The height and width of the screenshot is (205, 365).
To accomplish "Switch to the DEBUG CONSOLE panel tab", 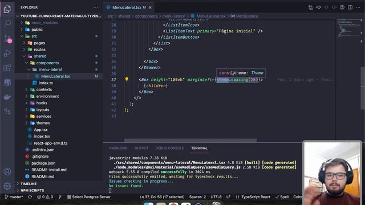I will coord(170,148).
